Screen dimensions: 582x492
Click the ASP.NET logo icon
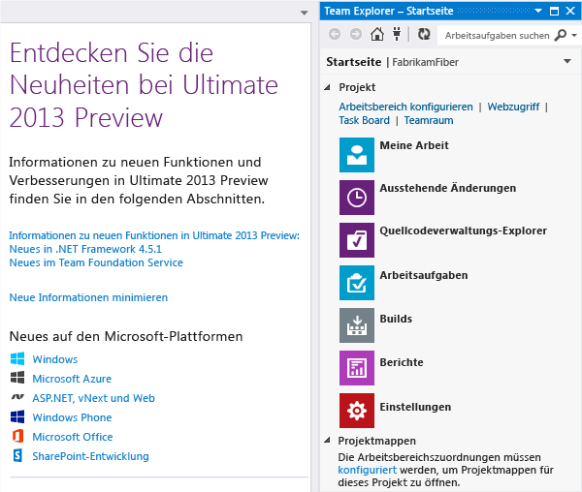click(17, 397)
